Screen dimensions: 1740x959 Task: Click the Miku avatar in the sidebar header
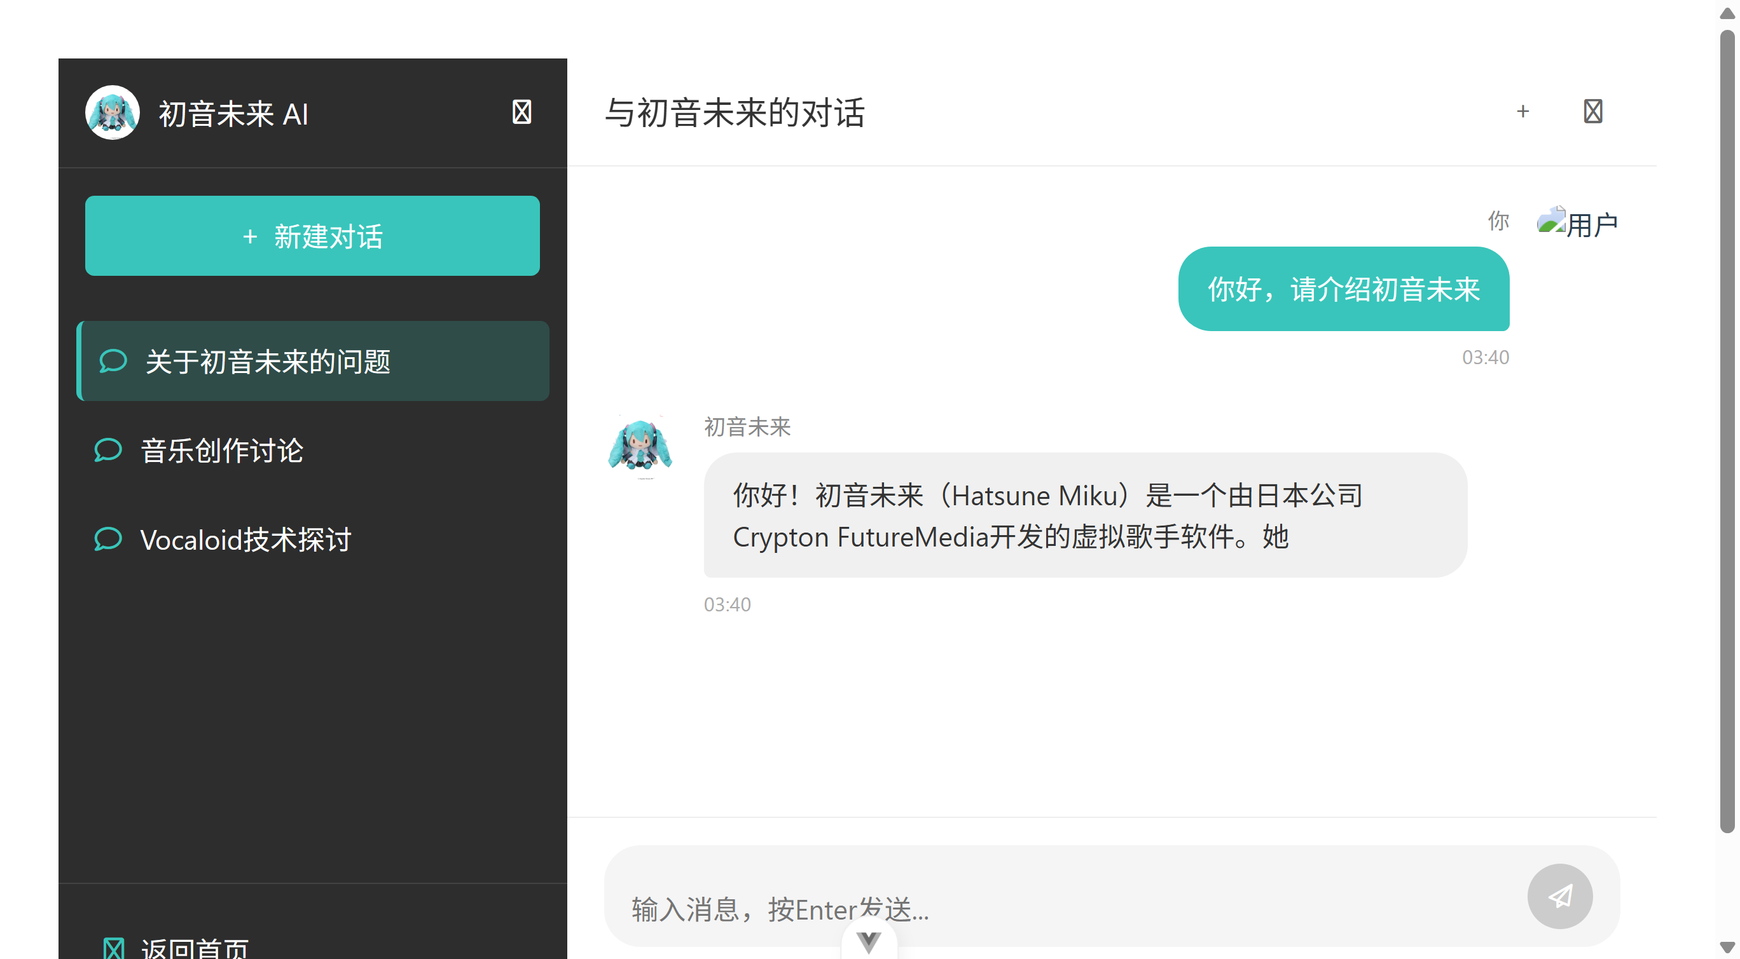click(112, 112)
